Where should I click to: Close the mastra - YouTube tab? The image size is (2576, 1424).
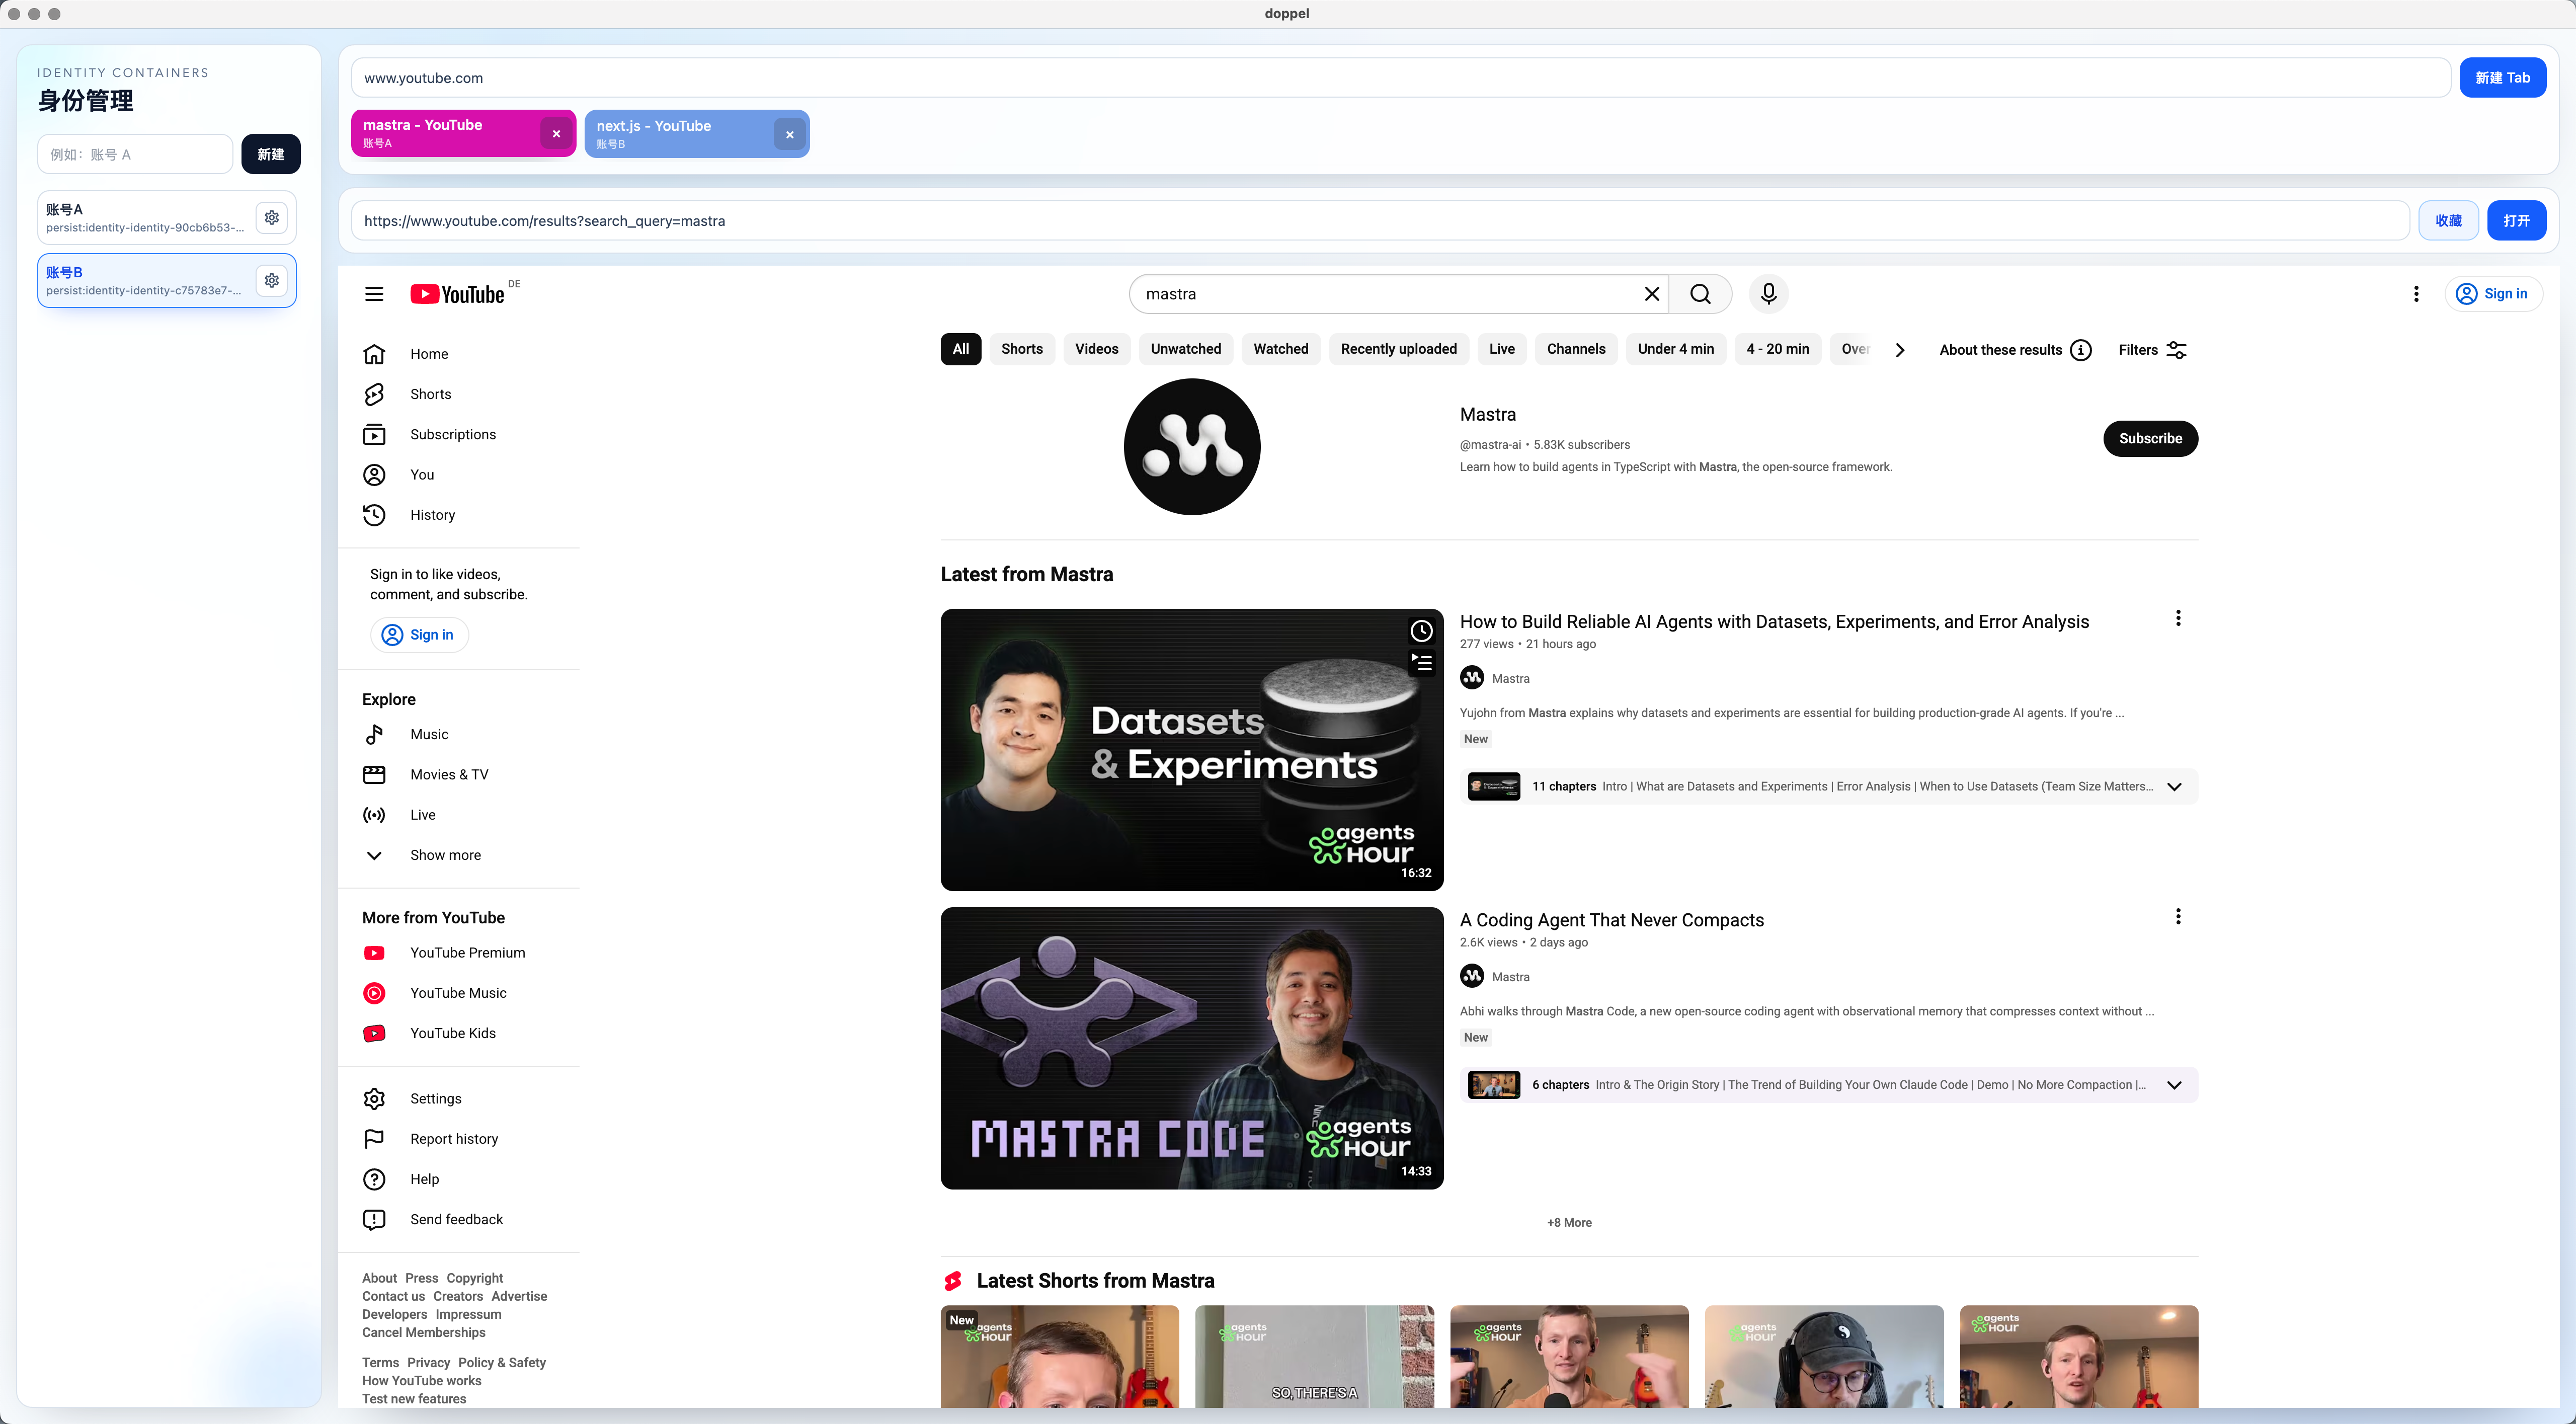556,134
